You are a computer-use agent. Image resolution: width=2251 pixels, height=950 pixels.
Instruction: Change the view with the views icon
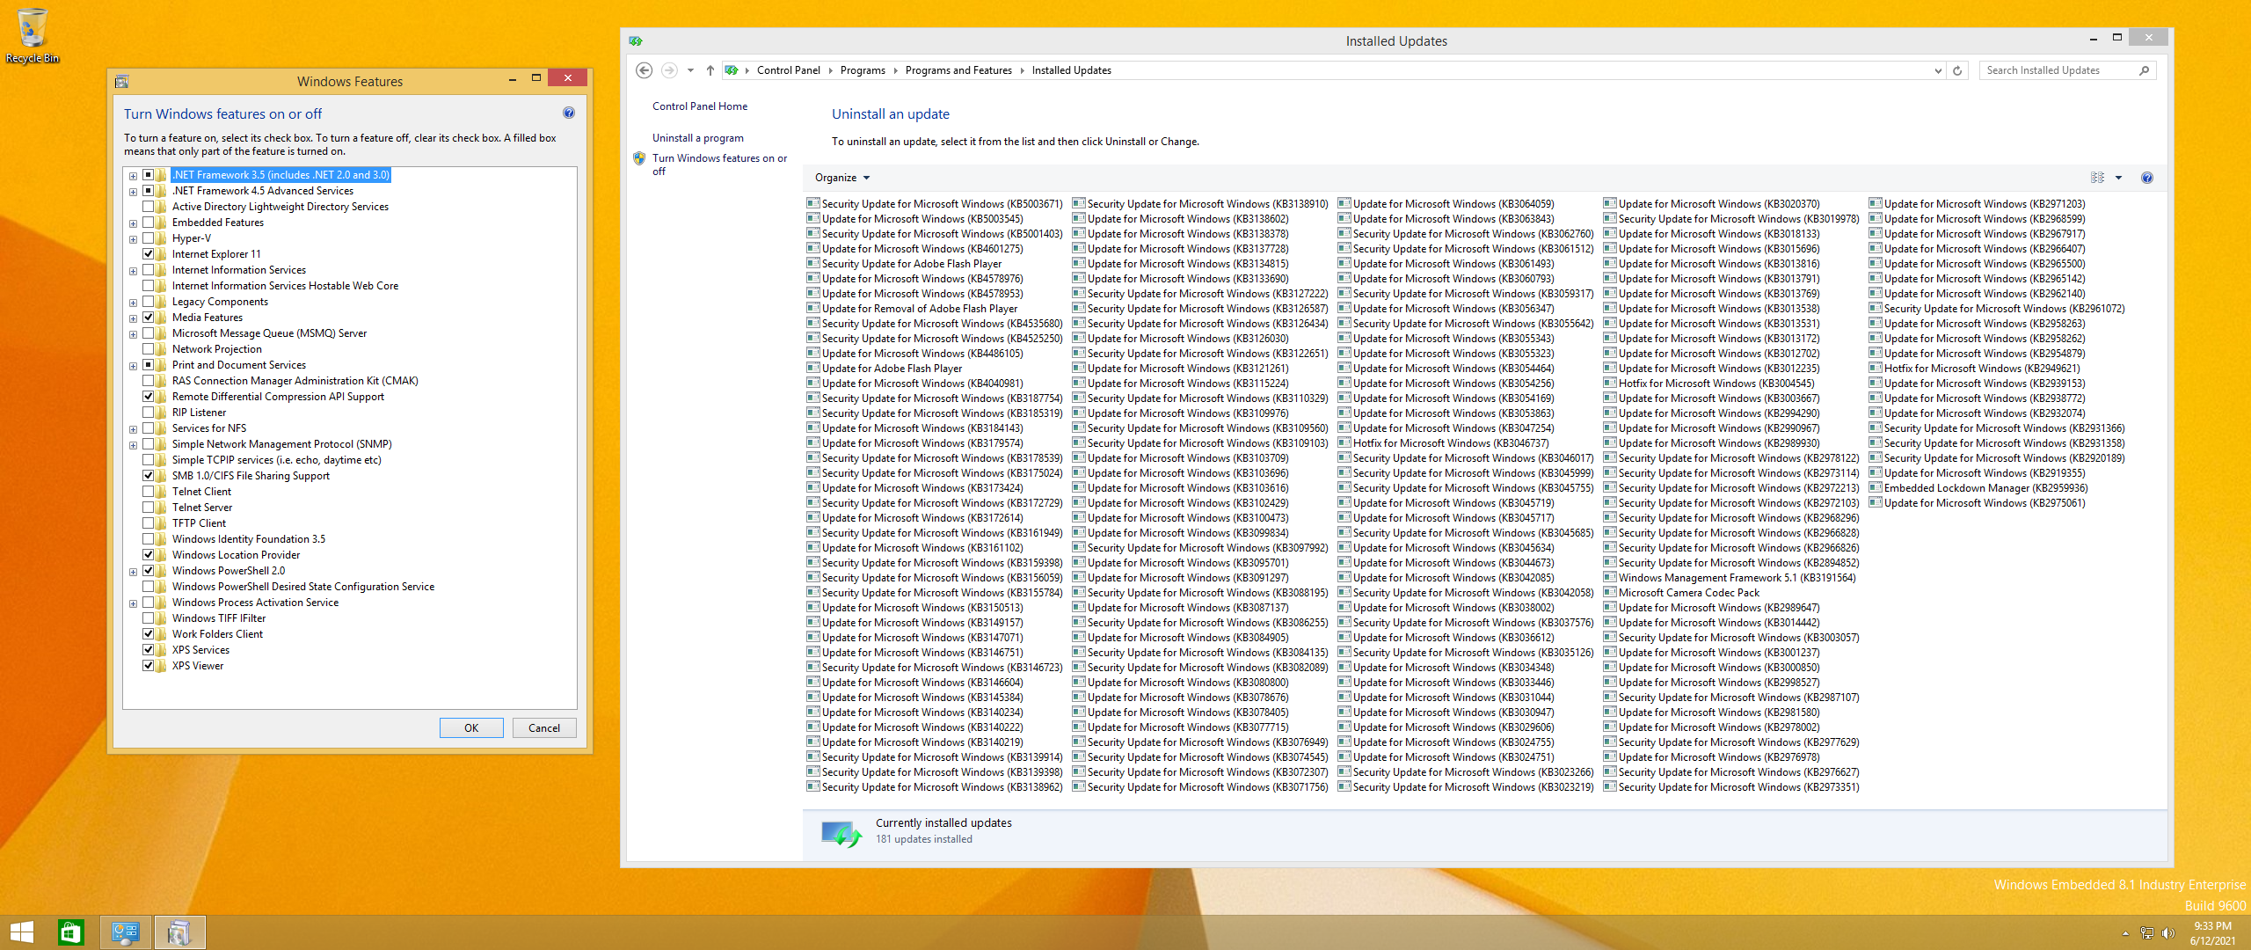coord(2097,178)
